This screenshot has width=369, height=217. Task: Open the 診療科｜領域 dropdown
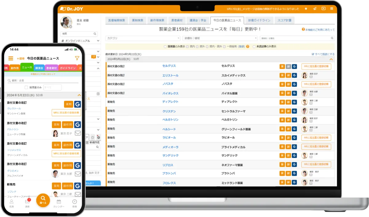pos(220,38)
